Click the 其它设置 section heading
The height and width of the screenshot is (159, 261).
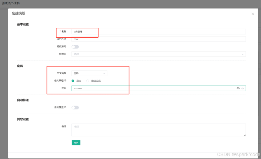coord(23,119)
